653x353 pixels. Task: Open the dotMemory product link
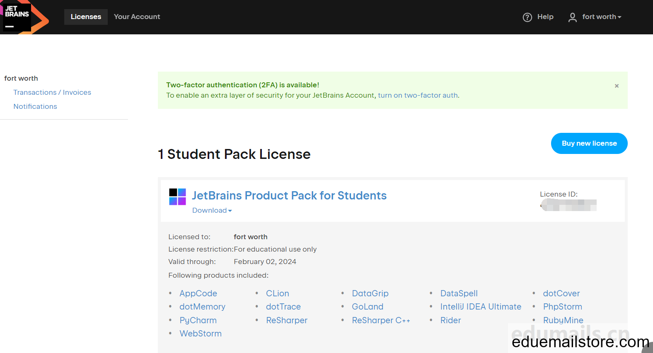tap(202, 307)
